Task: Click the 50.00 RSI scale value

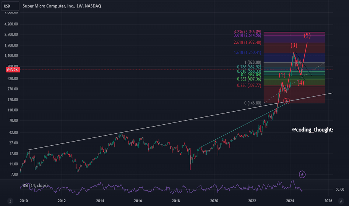Action: (x=340, y=189)
